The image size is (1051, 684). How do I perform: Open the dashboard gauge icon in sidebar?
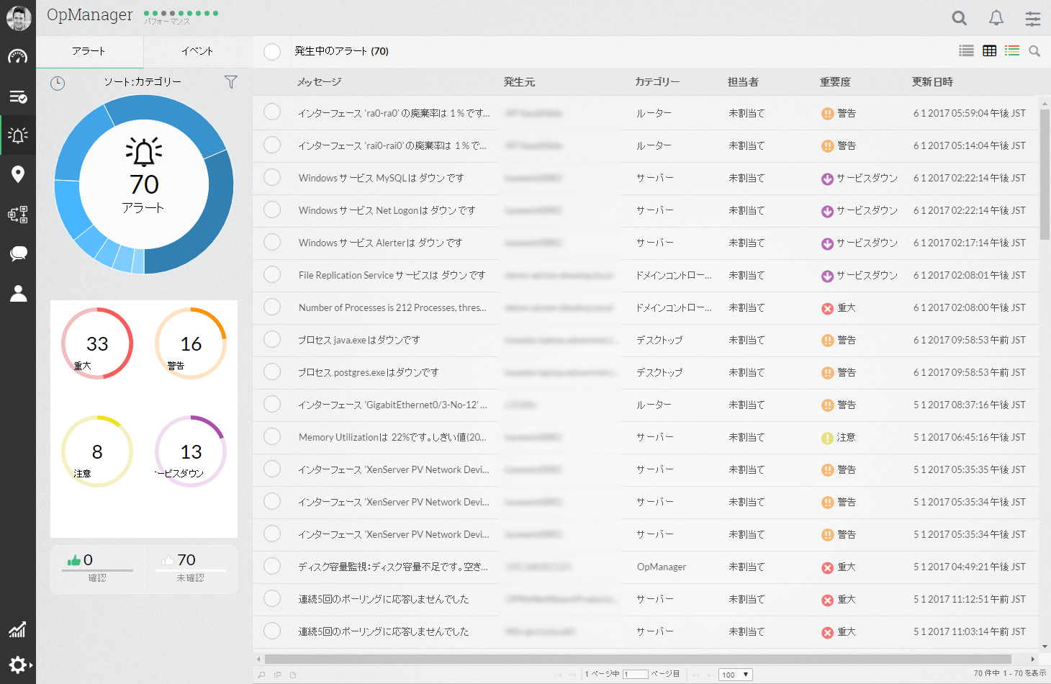click(18, 57)
